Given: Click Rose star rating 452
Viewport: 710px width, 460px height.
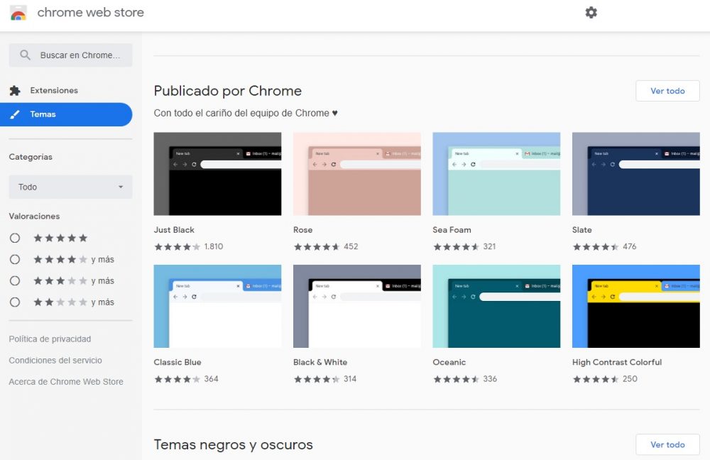Looking at the screenshot, I should [x=326, y=247].
